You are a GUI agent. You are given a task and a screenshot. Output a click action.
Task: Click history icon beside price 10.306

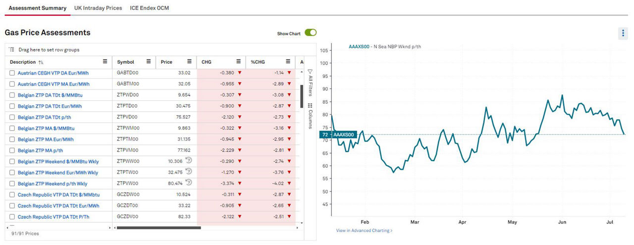[x=188, y=160]
